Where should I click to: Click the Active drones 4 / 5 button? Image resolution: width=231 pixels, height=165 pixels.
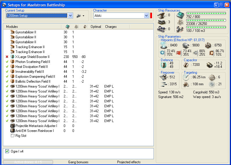pyautogui.click(x=28, y=162)
